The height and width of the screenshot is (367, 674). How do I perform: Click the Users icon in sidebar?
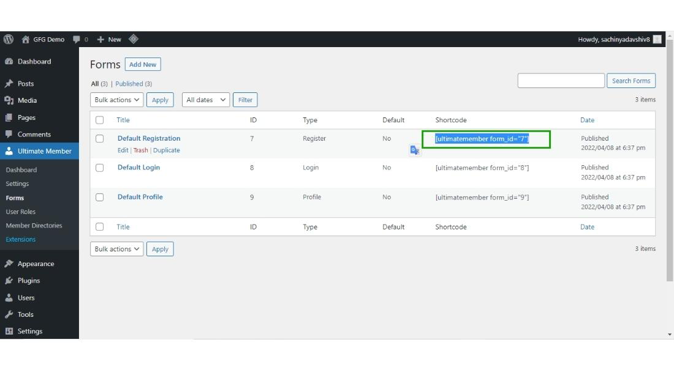(9, 297)
